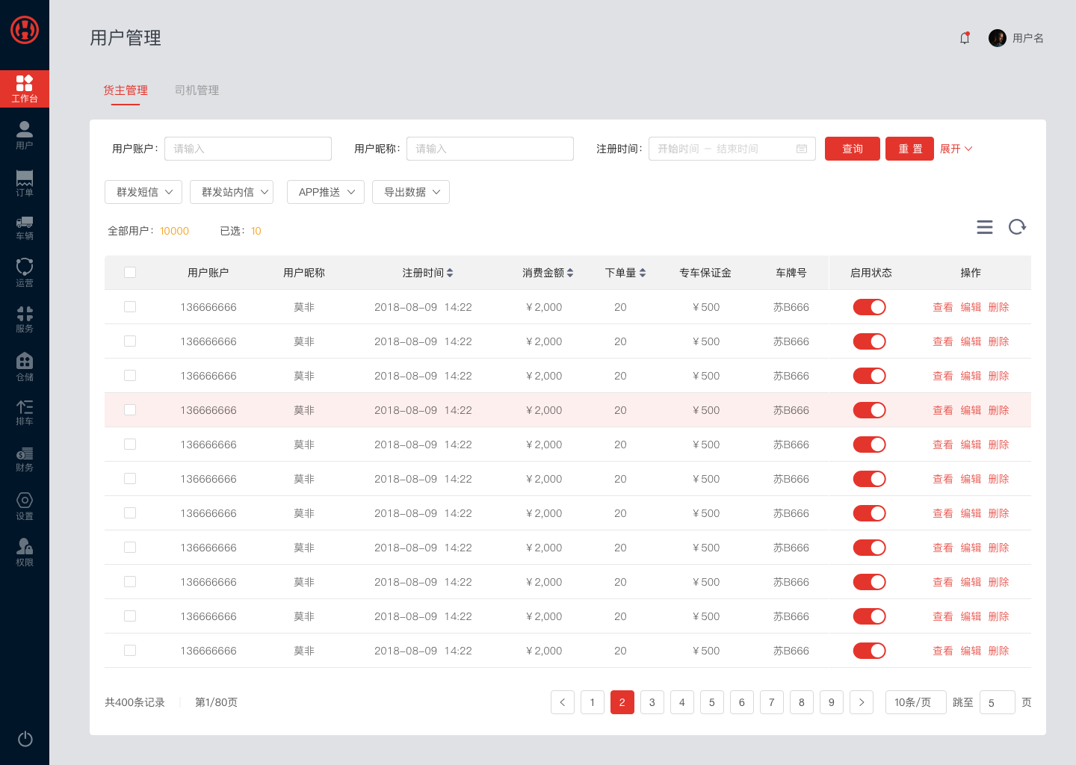Go to page 3
The width and height of the screenshot is (1076, 765).
[652, 702]
